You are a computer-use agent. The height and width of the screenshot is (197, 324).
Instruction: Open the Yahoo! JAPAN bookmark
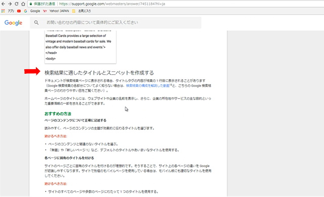coord(56,11)
